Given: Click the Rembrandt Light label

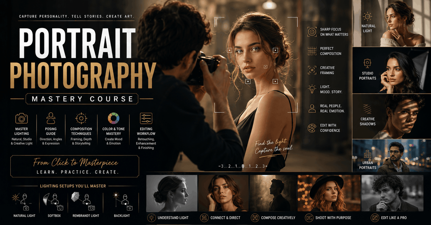Looking at the screenshot, I should (x=86, y=216).
